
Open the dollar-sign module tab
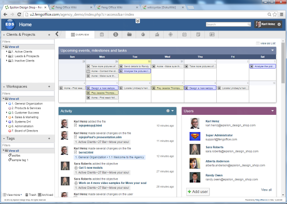[116, 34]
